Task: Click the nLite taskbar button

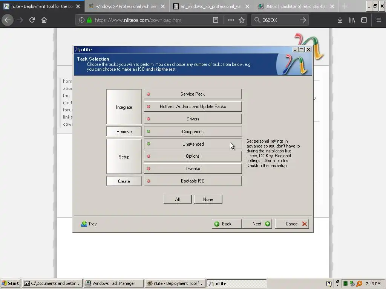Action: tap(236, 283)
